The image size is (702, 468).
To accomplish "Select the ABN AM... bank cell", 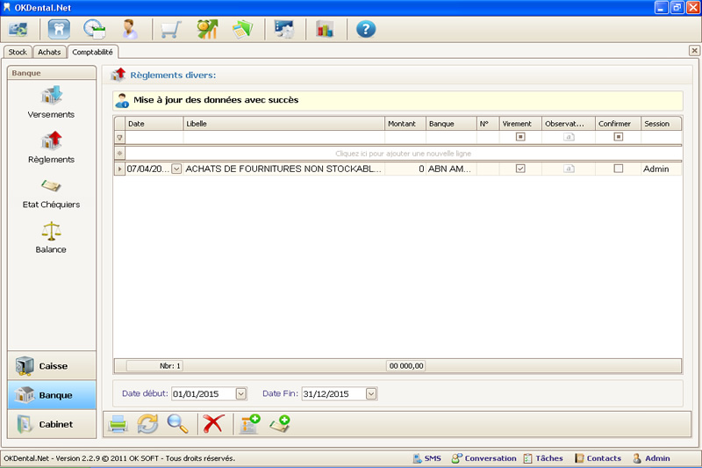I will pos(451,169).
